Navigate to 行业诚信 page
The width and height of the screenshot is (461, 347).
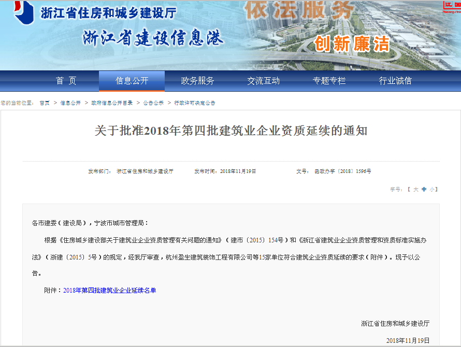(x=395, y=81)
